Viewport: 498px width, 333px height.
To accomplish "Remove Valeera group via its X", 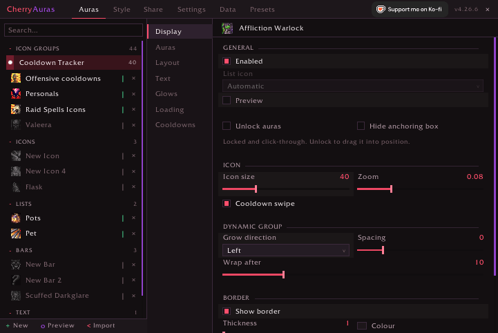I will point(134,125).
